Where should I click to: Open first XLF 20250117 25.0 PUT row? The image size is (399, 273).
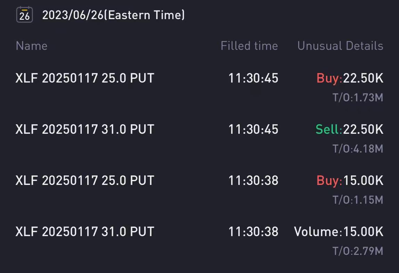click(x=199, y=87)
